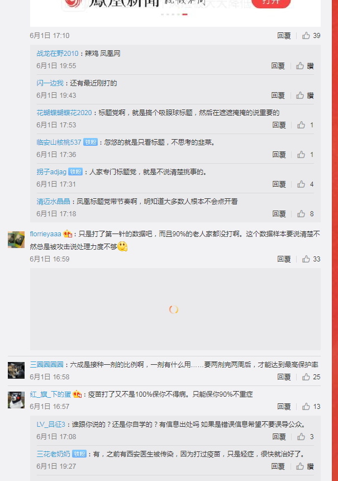Click 回覆 under 闪一边我's reply
Image resolution: width=338 pixels, height=481 pixels.
[x=278, y=96]
